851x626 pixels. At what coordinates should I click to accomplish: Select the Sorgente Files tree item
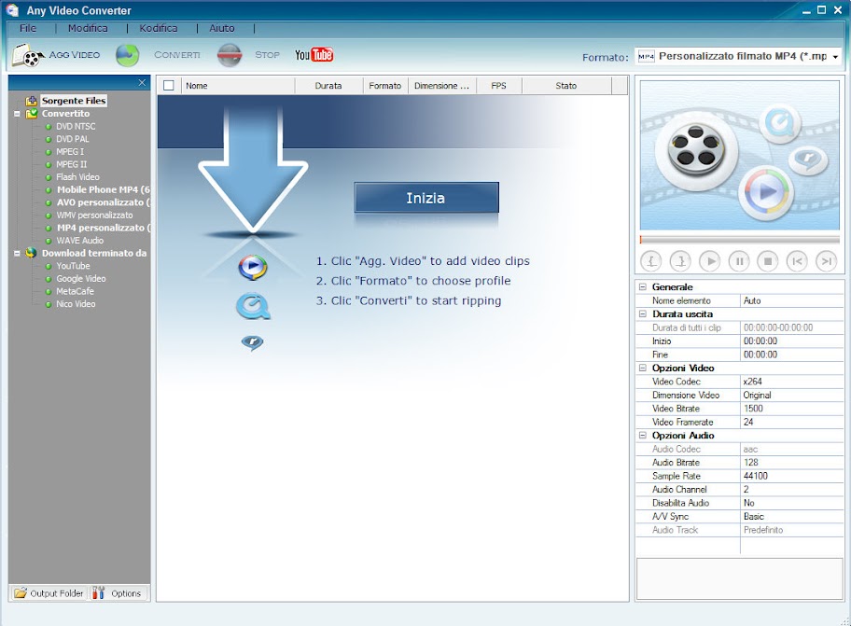coord(74,101)
